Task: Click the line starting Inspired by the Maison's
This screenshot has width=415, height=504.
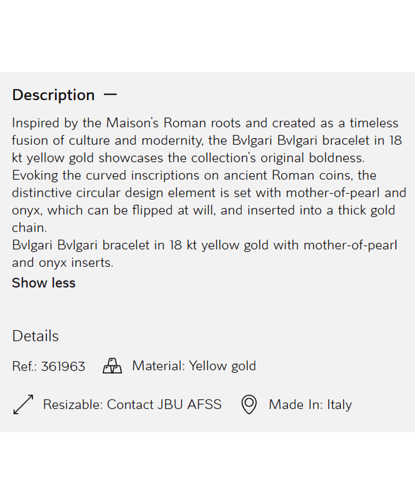Action: (x=205, y=123)
